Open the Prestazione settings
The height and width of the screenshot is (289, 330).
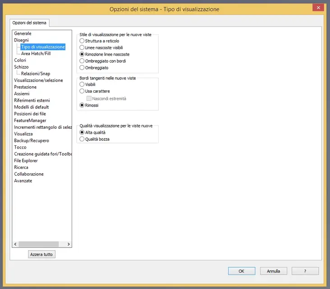[25, 87]
